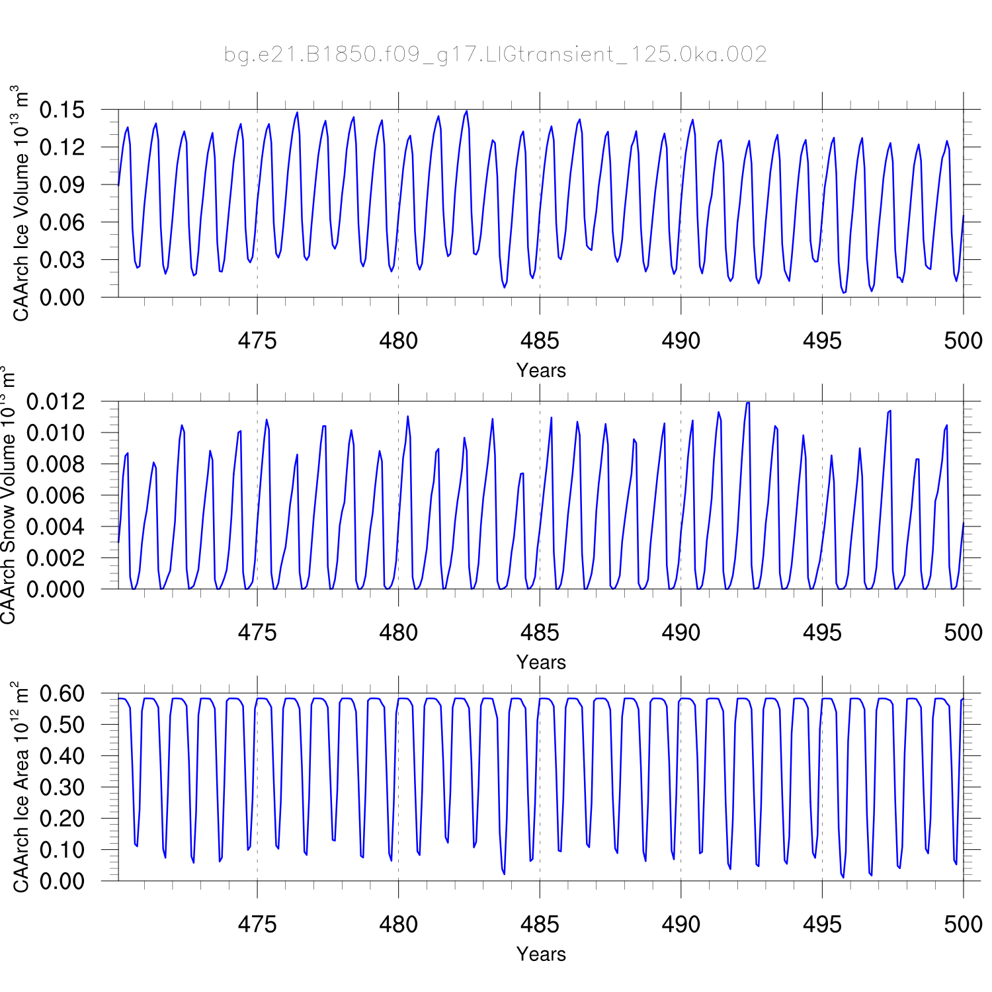Select the 0.012 tick on the snow volume axis
Image resolution: width=992 pixels, height=992 pixels.
(56, 401)
